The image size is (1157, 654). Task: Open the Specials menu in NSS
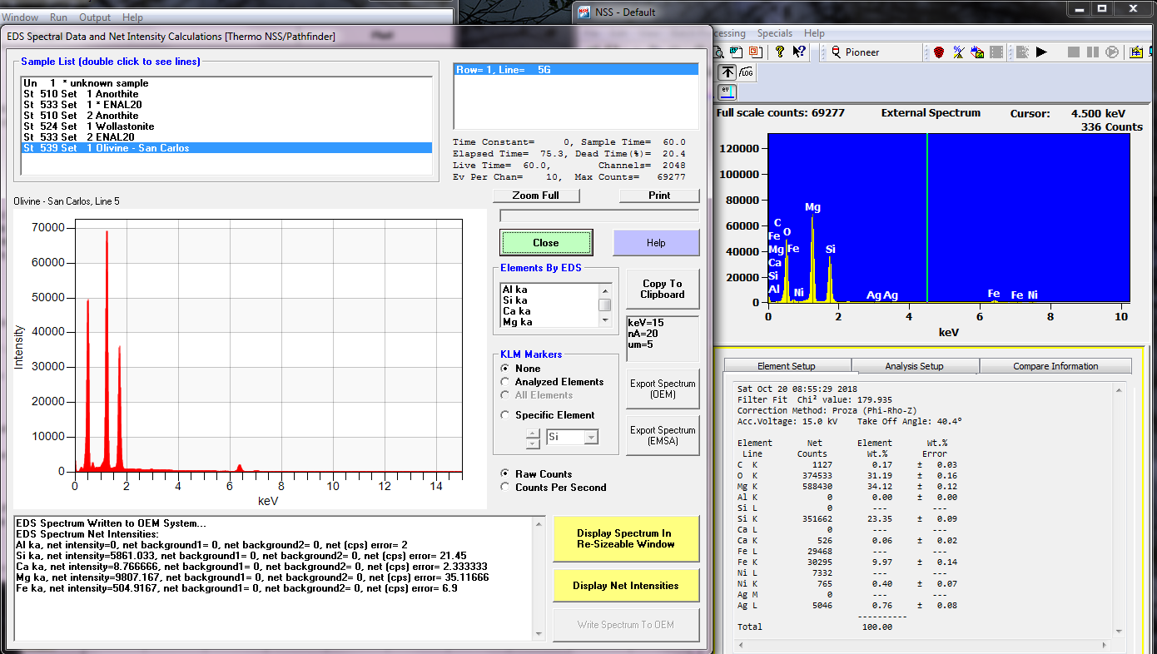(774, 33)
